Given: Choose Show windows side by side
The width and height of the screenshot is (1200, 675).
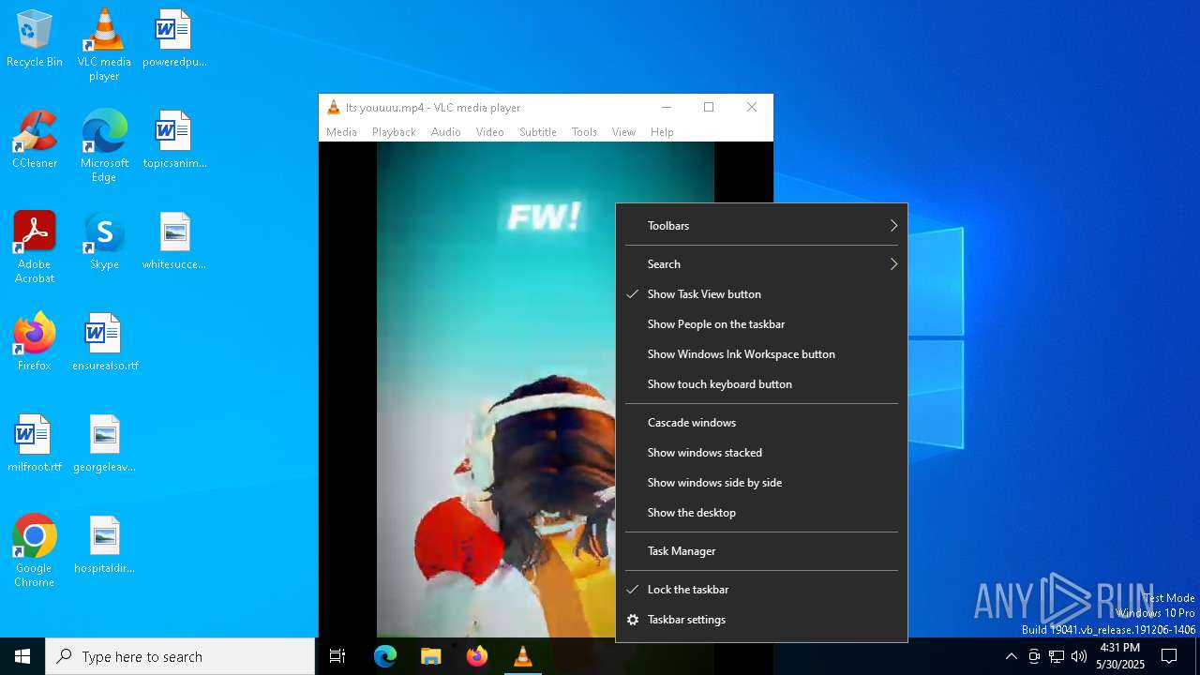Looking at the screenshot, I should point(761,483).
